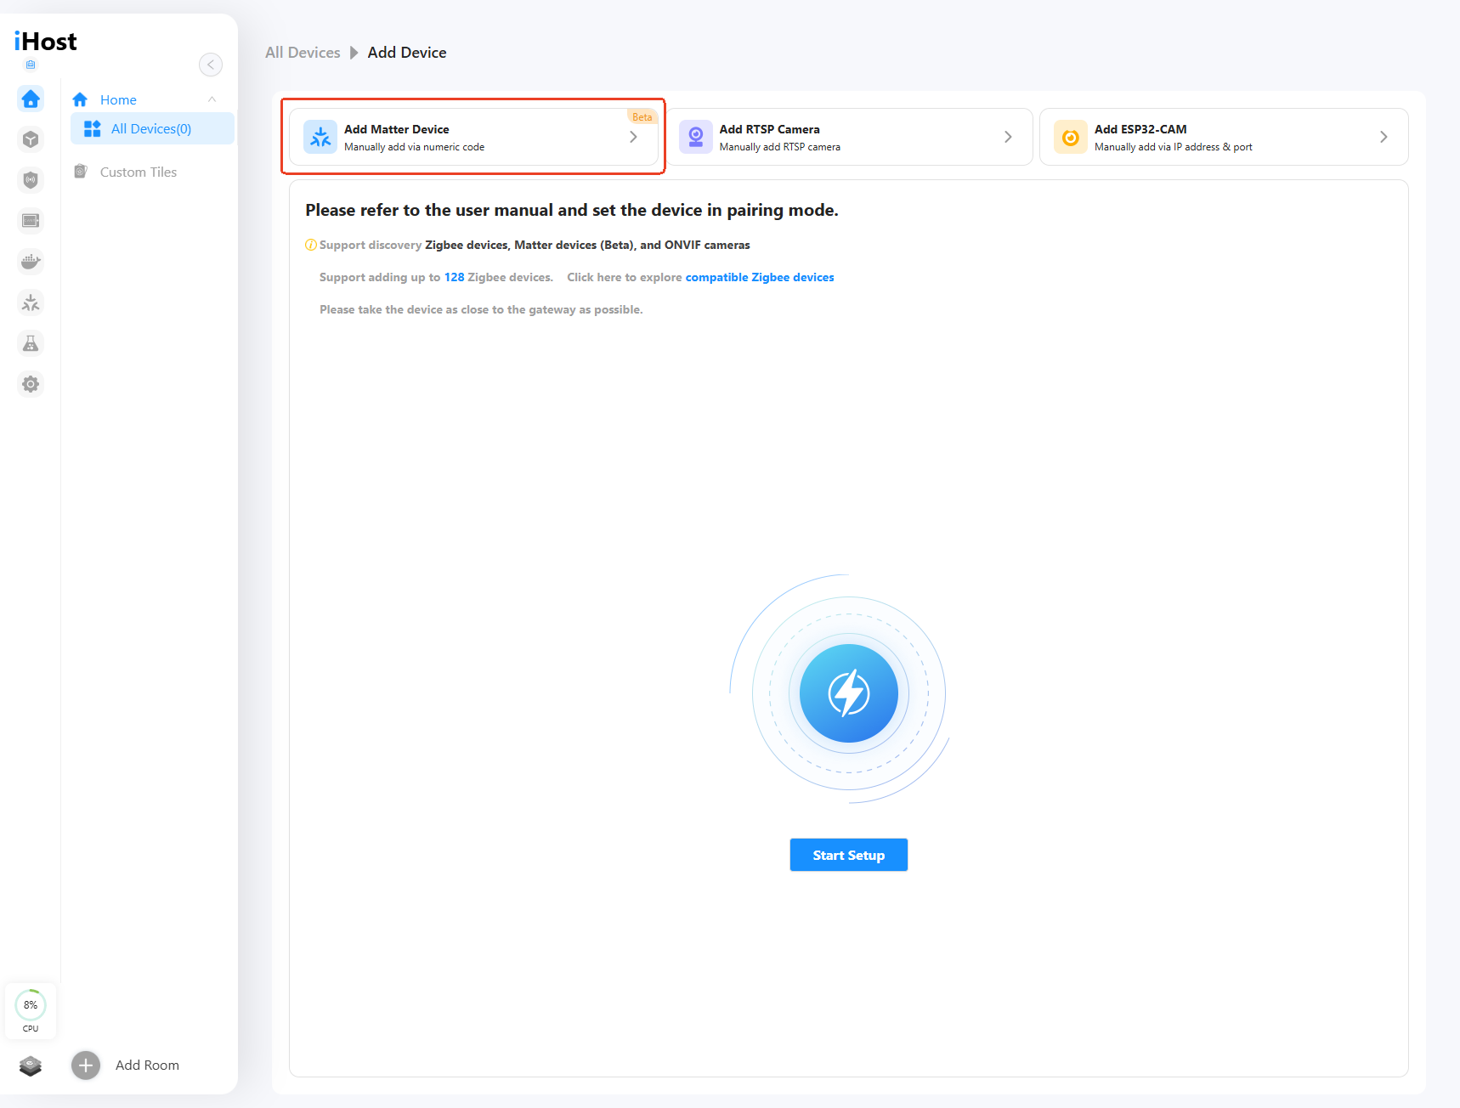1460x1108 pixels.
Task: Click 'Manually add via IP address & port' text
Action: pos(1174,147)
